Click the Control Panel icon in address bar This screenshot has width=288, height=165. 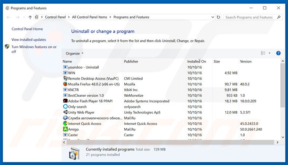[x=37, y=17]
